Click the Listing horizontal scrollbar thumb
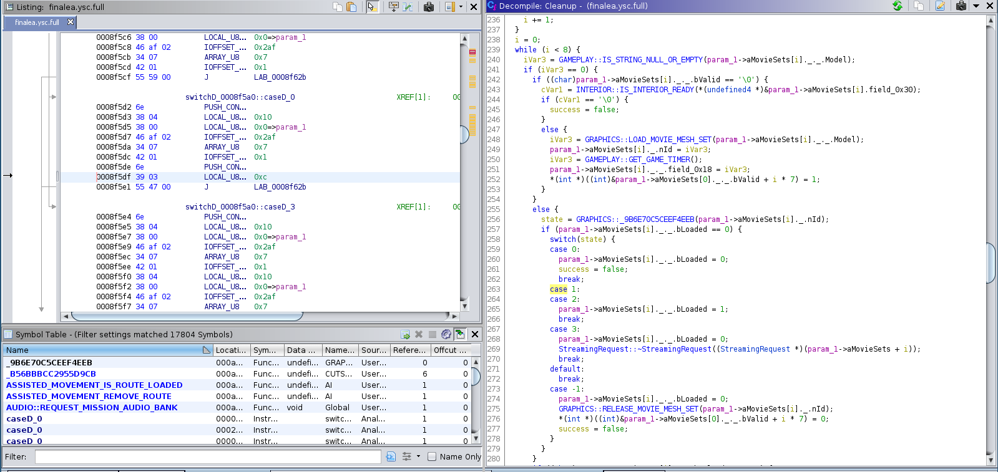This screenshot has height=472, width=998. pos(187,316)
